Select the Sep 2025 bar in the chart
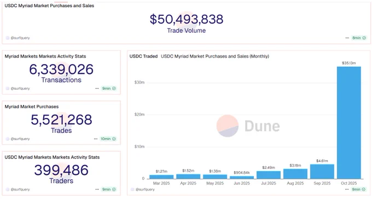This screenshot has height=199, width=372. click(322, 172)
